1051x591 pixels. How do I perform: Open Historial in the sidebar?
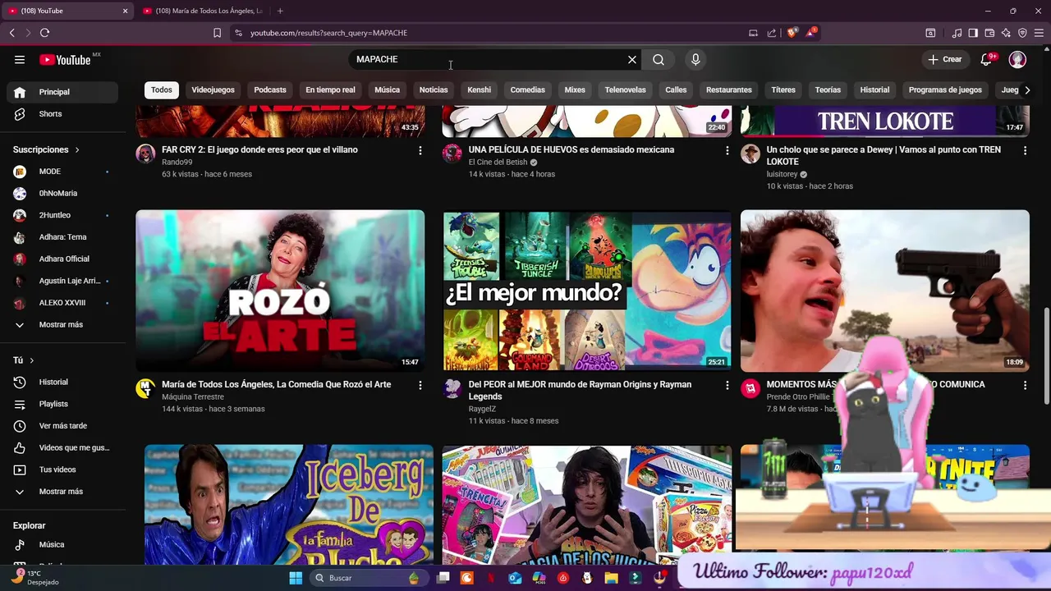tap(62, 382)
